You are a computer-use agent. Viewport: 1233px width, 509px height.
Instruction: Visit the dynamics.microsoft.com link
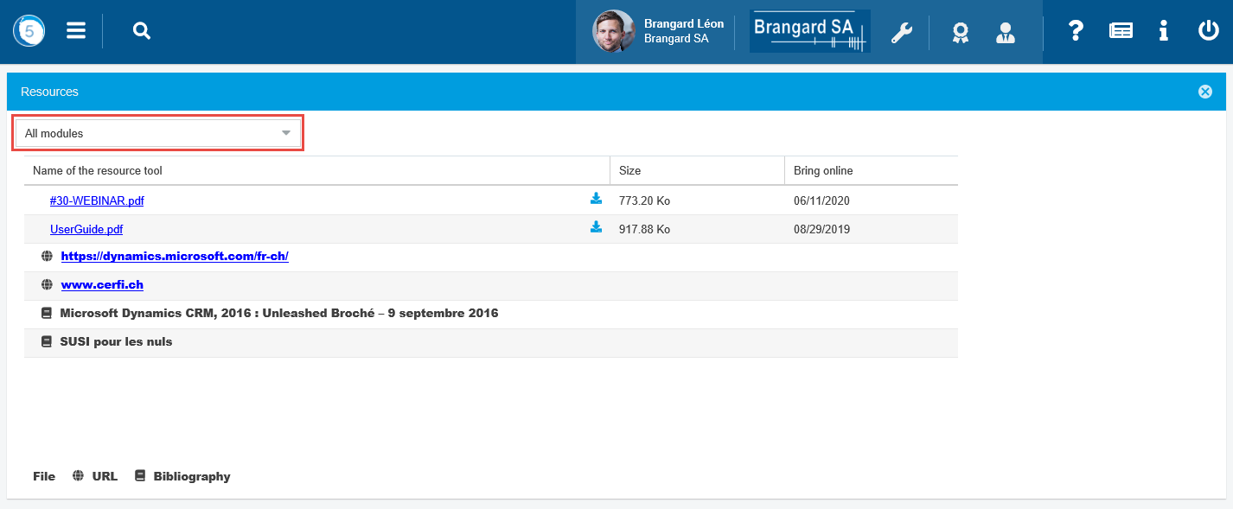174,257
